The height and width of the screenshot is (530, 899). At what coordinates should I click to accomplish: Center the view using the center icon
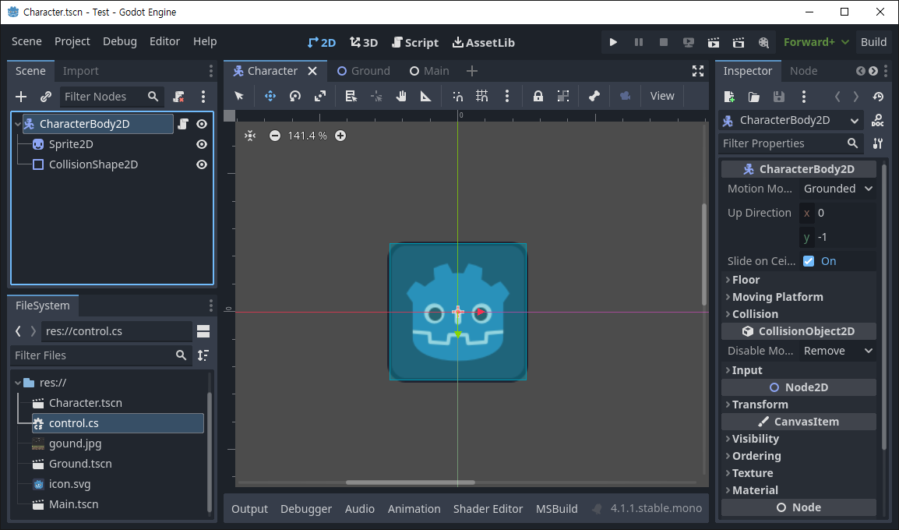250,136
